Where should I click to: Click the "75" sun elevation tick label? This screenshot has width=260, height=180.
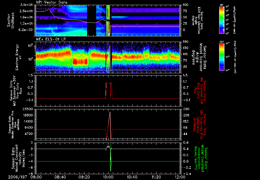(185, 11)
